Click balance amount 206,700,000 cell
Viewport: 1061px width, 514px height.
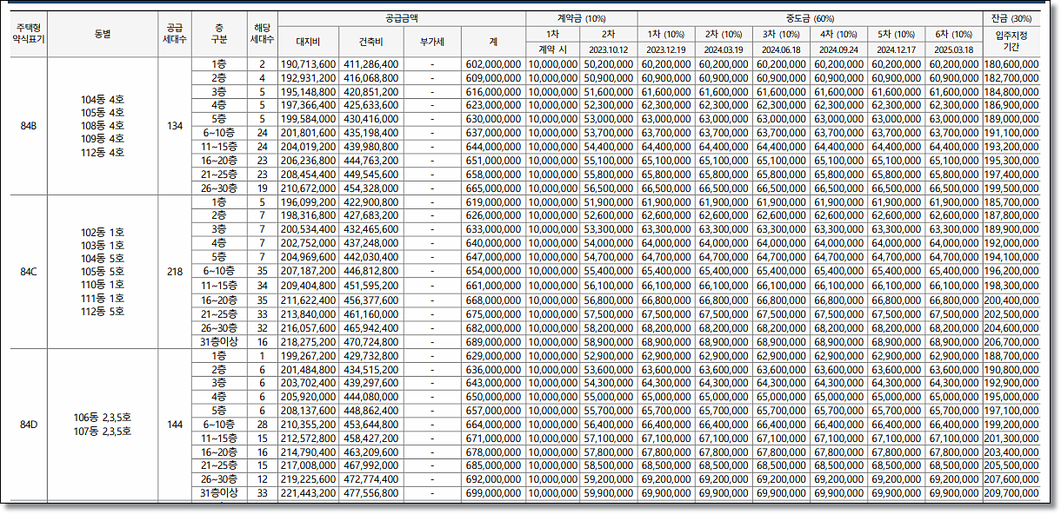pos(1011,342)
